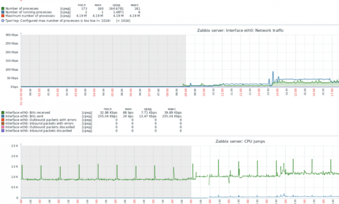Click red swatch for Outbound packets with errors

[x=3, y=120]
